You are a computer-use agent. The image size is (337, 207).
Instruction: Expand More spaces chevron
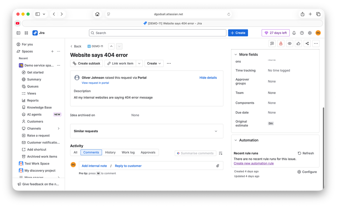(59, 177)
